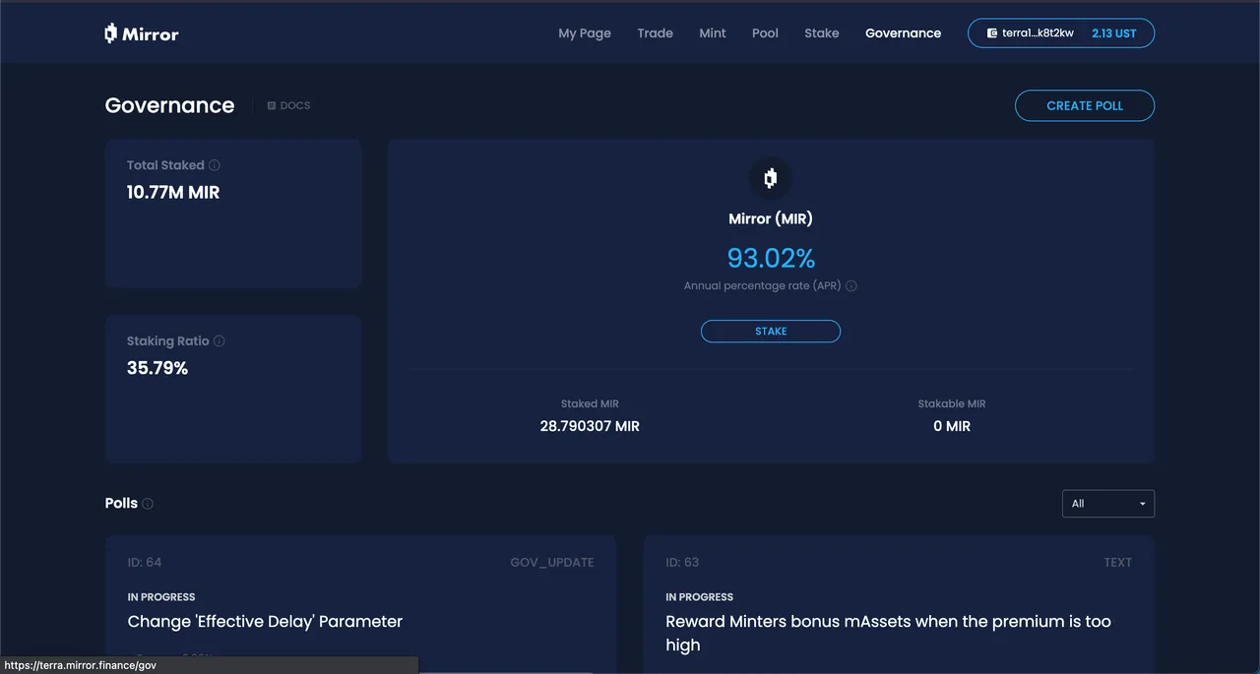
Task: Click the Mirror (MIR) token icon
Action: point(771,178)
